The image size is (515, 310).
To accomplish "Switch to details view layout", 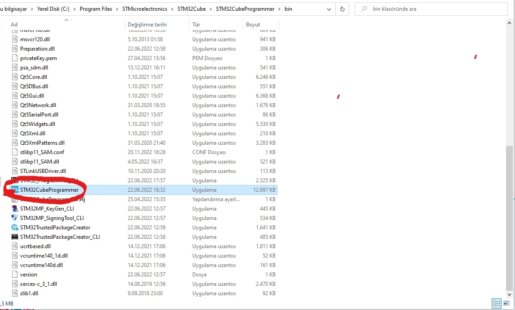I will pos(497,303).
